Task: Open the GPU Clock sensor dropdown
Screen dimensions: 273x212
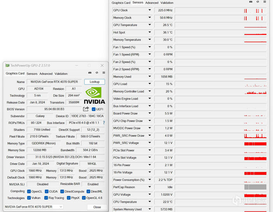Action: click(x=149, y=10)
